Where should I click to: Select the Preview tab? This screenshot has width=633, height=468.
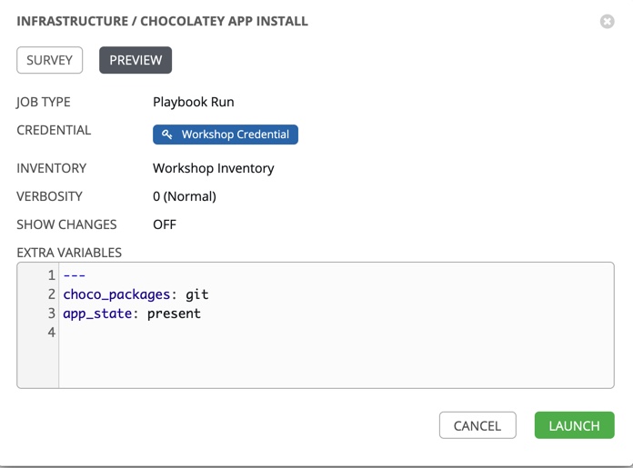pyautogui.click(x=136, y=60)
